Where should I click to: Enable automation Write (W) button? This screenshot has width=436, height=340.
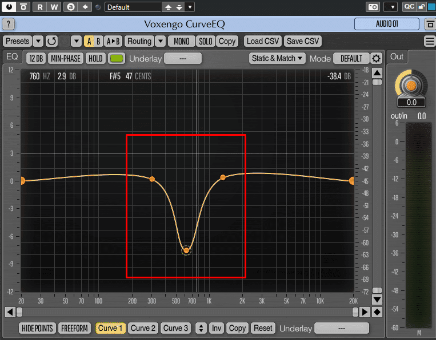[54, 7]
